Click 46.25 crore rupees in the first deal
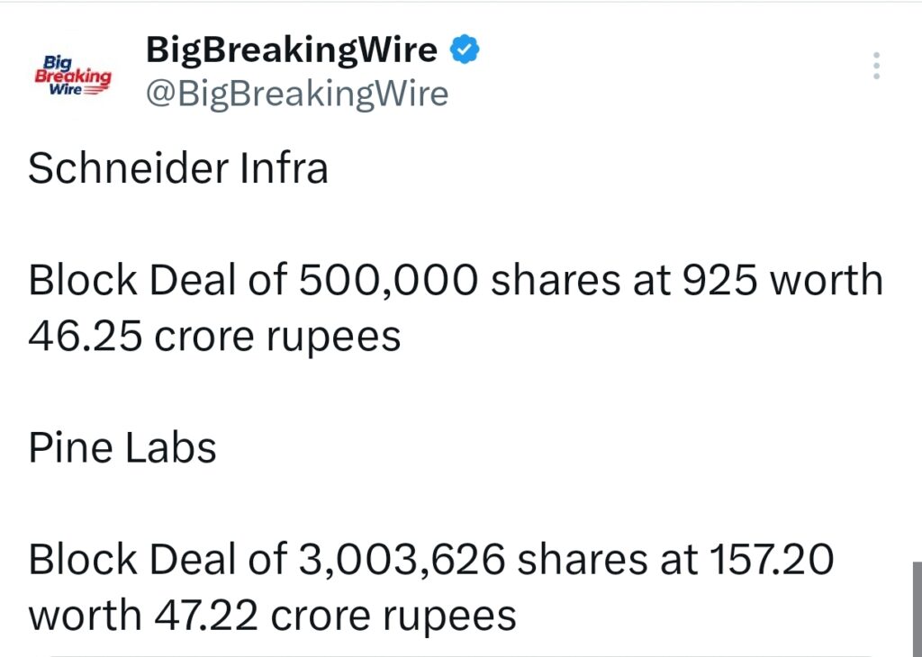This screenshot has height=657, width=922. (212, 335)
